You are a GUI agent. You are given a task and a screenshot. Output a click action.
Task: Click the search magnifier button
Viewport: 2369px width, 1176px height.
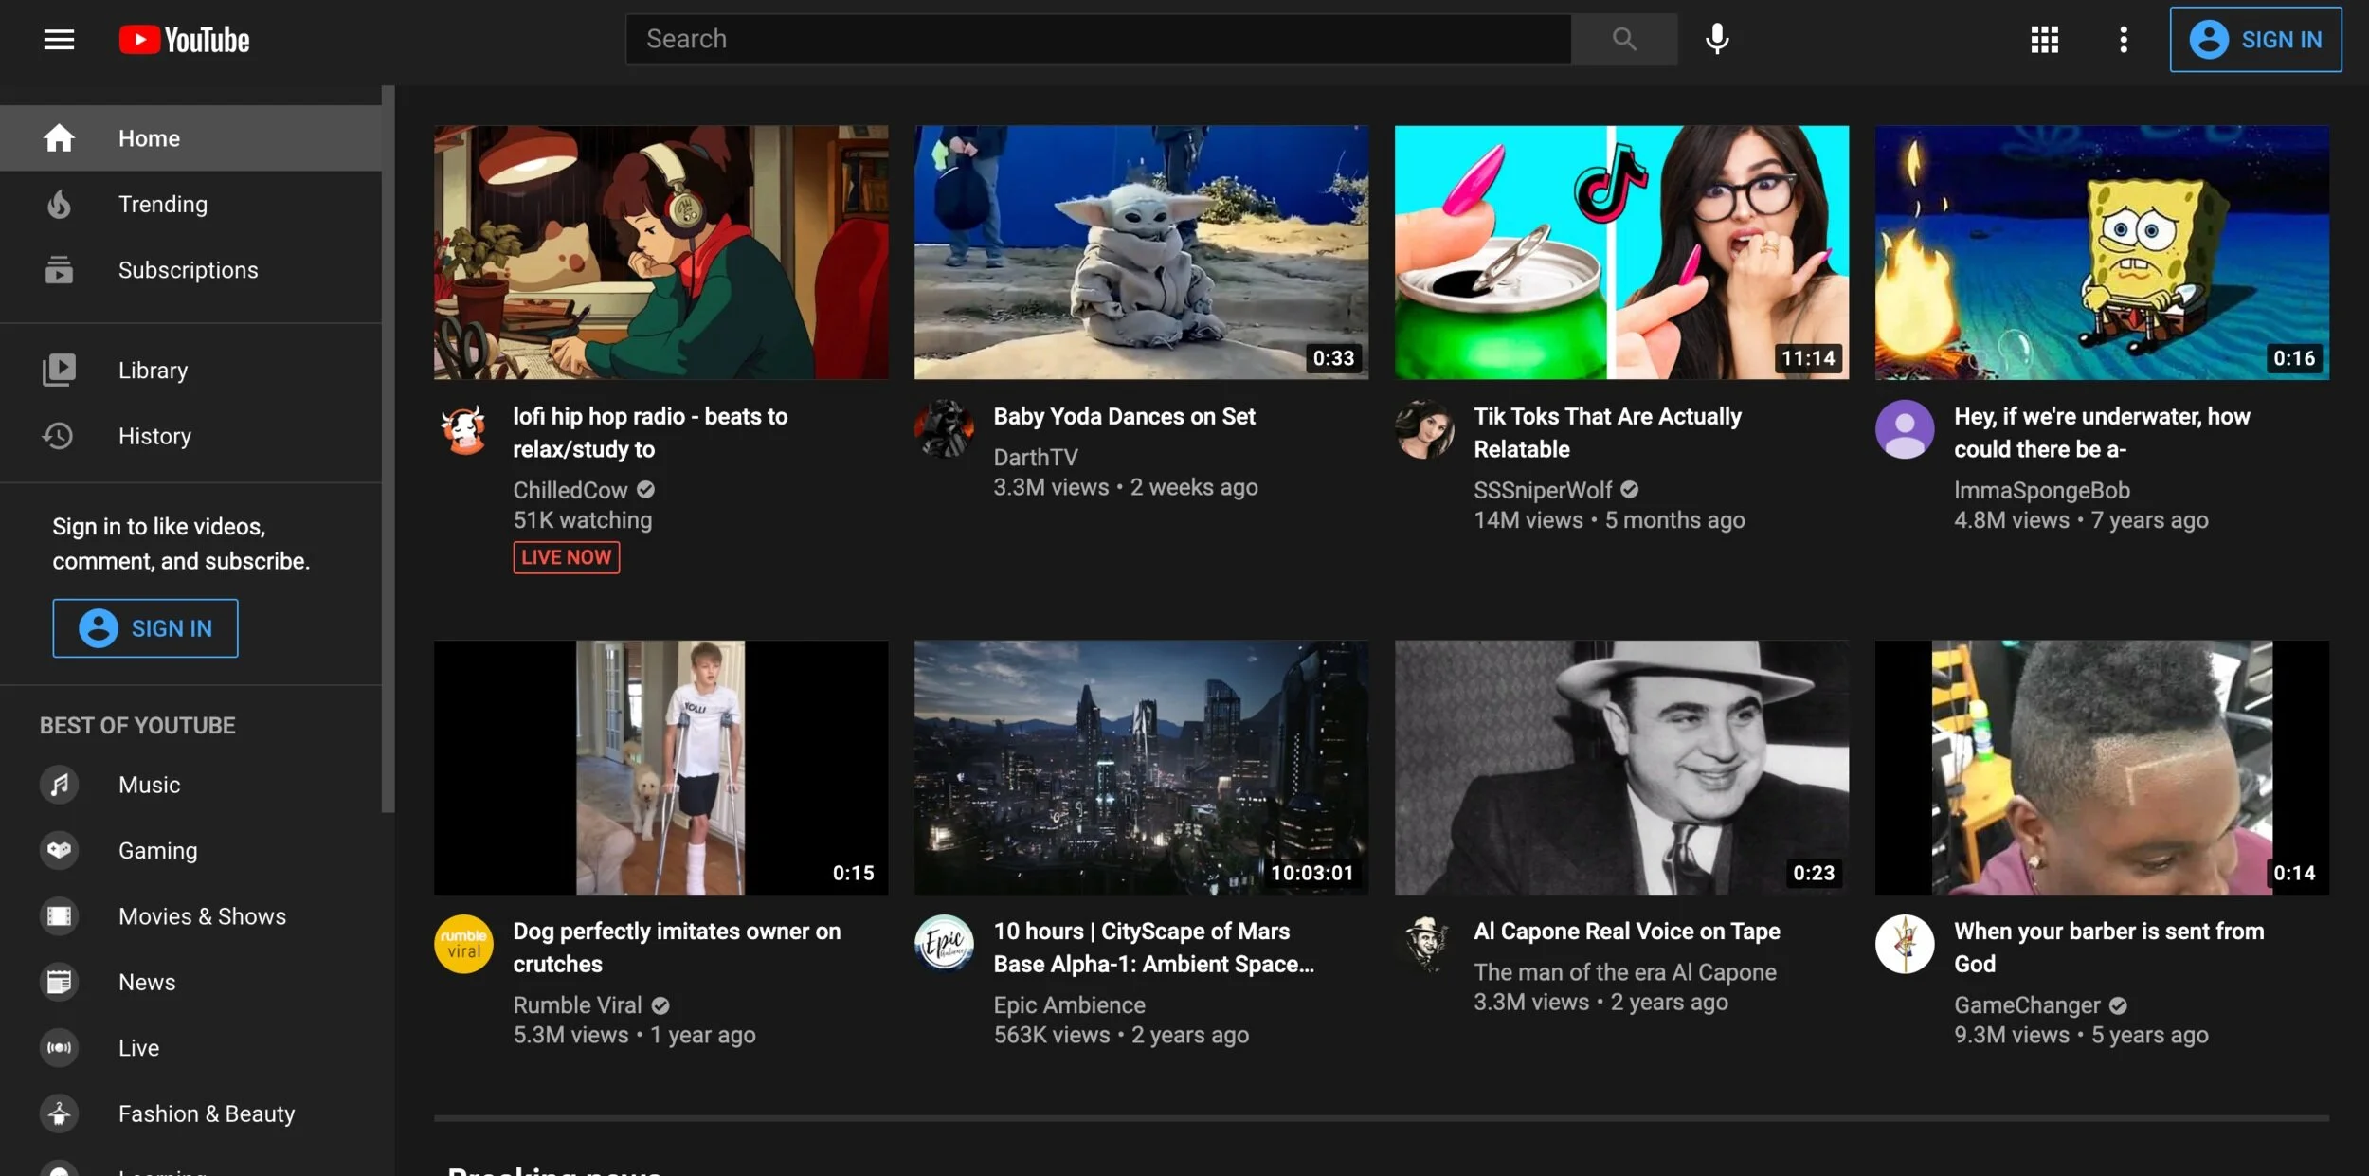tap(1623, 40)
